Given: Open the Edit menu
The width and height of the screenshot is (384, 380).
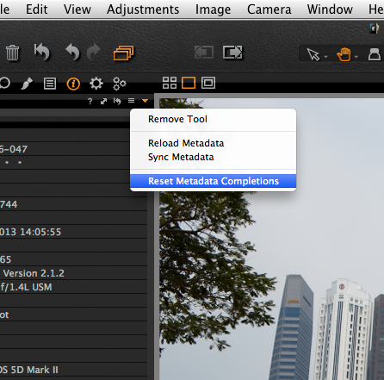Looking at the screenshot, I should click(37, 9).
